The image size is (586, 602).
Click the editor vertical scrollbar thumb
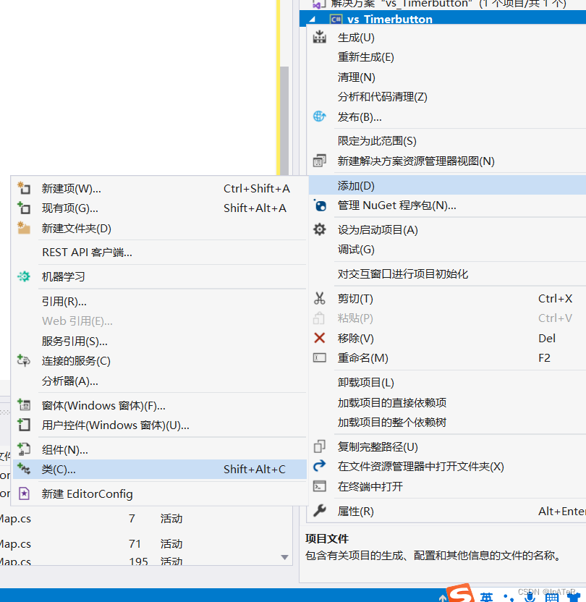284,121
